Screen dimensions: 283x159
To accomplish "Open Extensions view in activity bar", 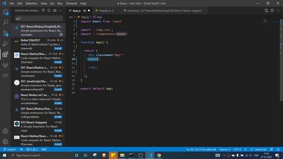I will coord(5,54).
